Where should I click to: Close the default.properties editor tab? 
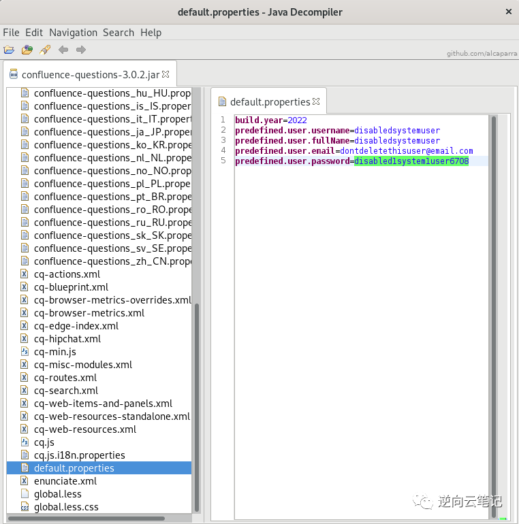click(x=316, y=101)
